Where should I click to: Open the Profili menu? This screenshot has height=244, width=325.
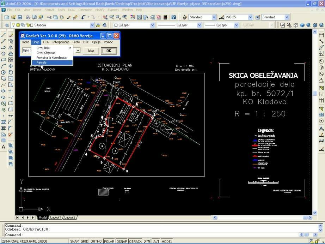76,42
